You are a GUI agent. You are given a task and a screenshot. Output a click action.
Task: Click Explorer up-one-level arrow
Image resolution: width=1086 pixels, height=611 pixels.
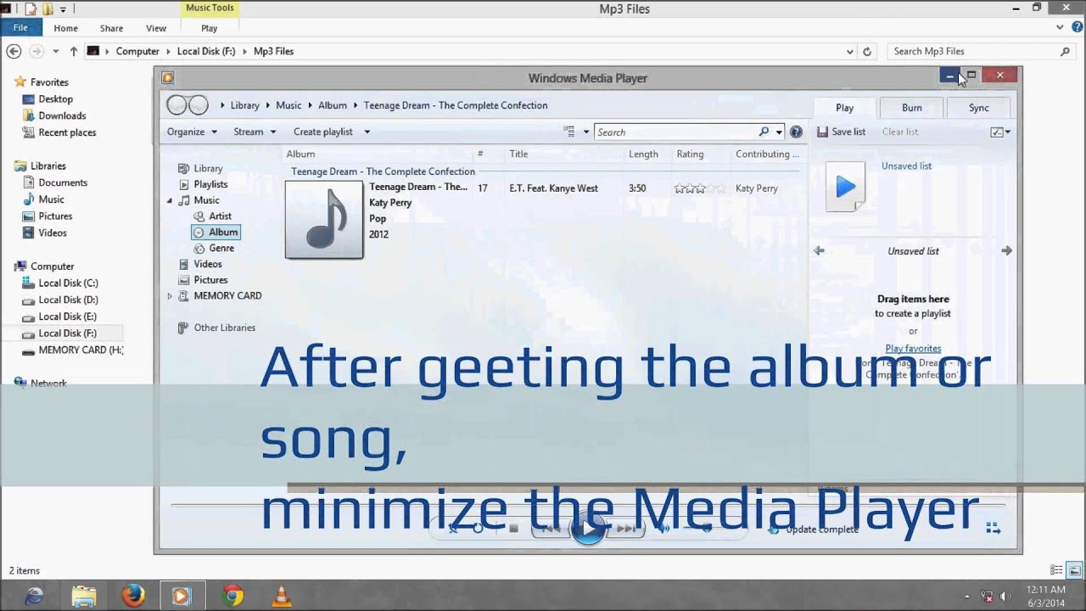click(73, 51)
